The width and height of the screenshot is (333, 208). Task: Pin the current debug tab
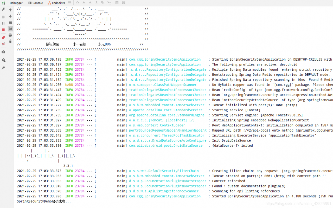tap(3, 68)
